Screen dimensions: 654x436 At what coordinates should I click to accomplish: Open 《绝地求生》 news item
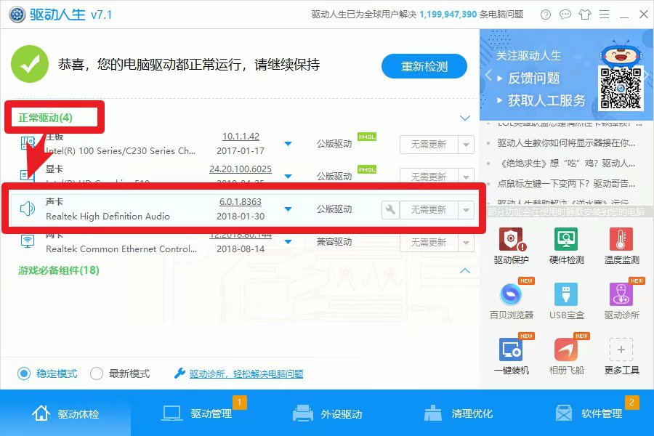coord(566,163)
